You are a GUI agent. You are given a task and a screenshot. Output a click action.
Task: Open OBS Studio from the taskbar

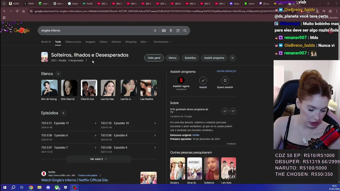tap(74, 188)
